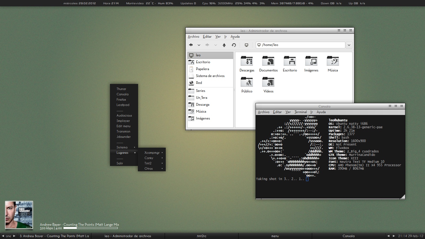Launch Thunar from the desktop menu
The height and width of the screenshot is (239, 425).
pyautogui.click(x=124, y=89)
